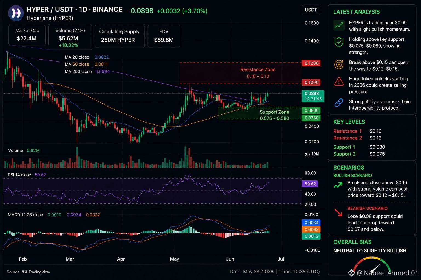Click the blue chain link icon

[339, 103]
